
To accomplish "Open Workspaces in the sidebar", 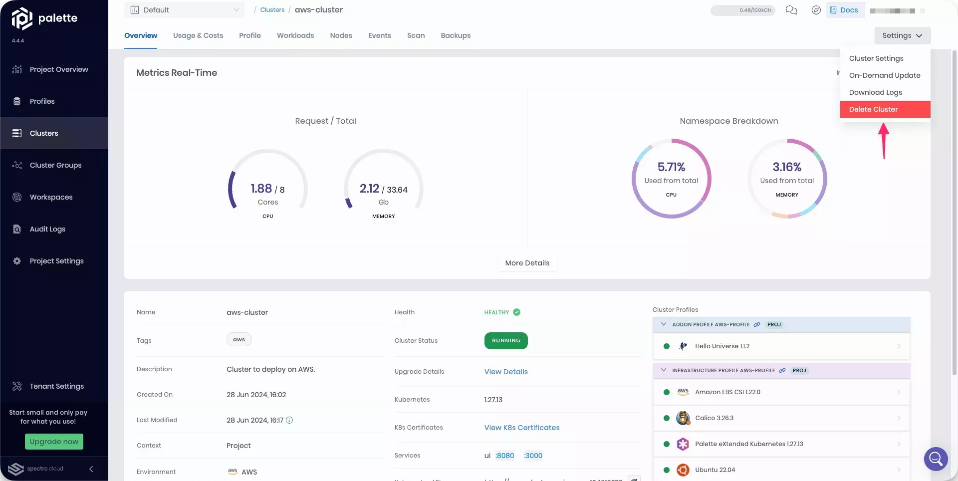I will coord(54,197).
